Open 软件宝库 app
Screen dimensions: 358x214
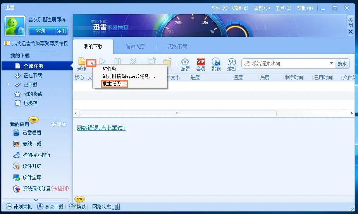click(32, 177)
